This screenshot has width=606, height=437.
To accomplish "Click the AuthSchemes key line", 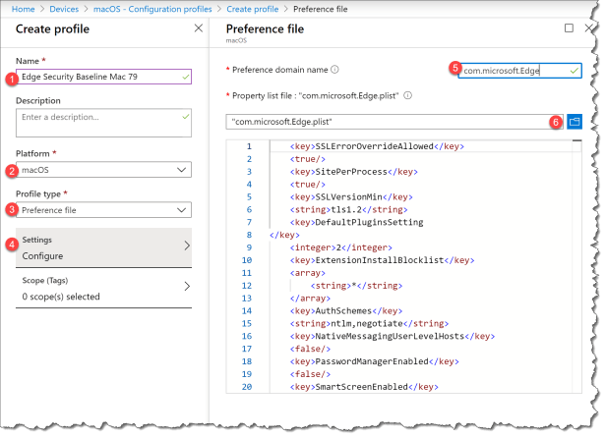I will 346,311.
